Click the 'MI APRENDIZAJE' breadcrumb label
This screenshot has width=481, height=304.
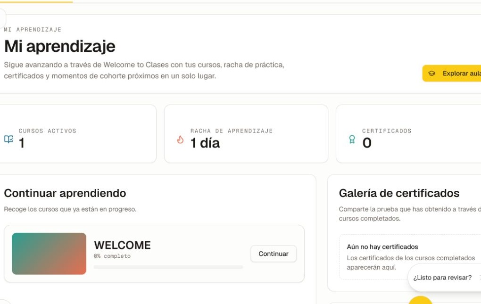33,29
